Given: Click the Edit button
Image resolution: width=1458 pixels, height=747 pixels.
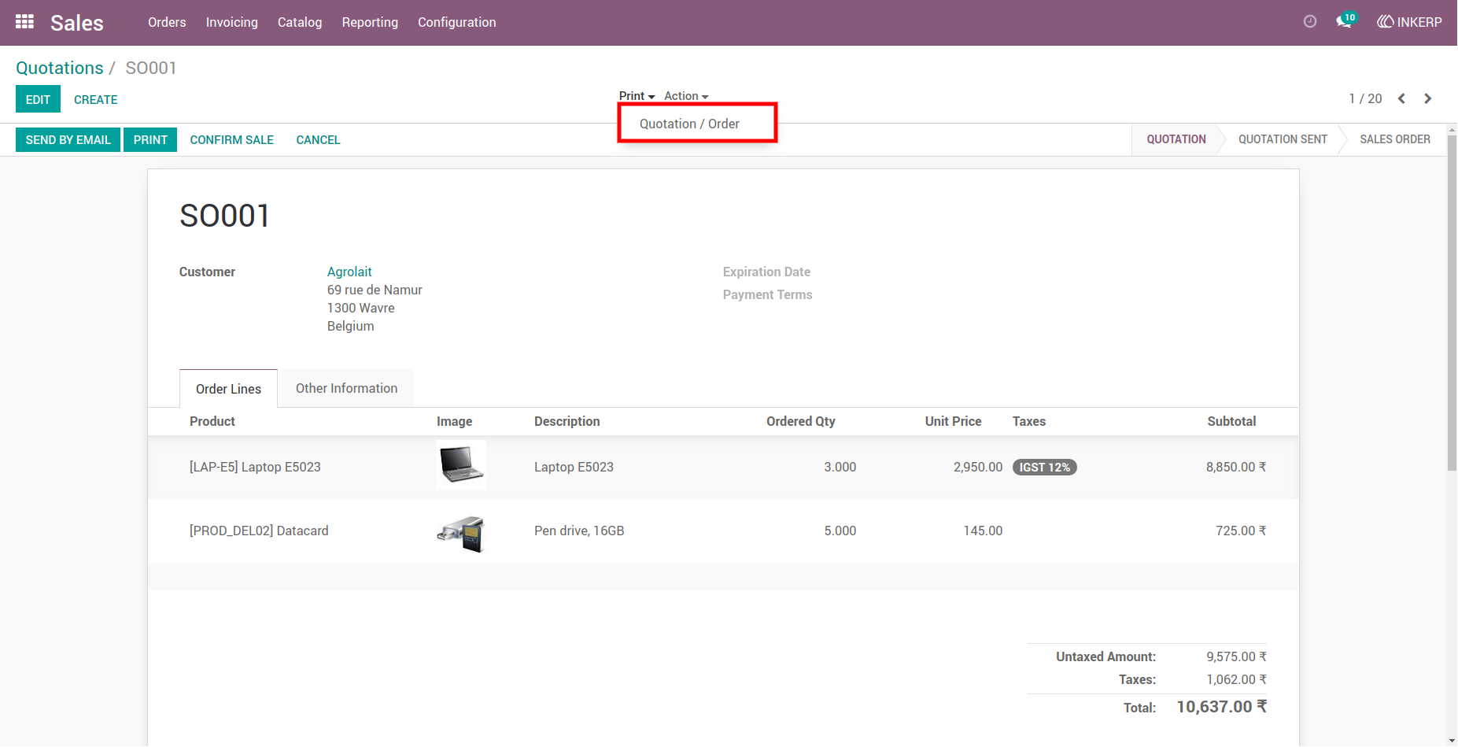Looking at the screenshot, I should pyautogui.click(x=38, y=99).
